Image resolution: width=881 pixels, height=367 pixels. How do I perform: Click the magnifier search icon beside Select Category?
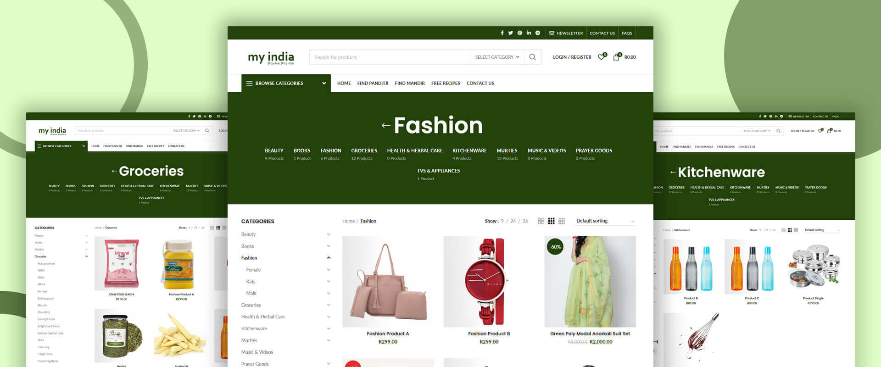coord(532,57)
